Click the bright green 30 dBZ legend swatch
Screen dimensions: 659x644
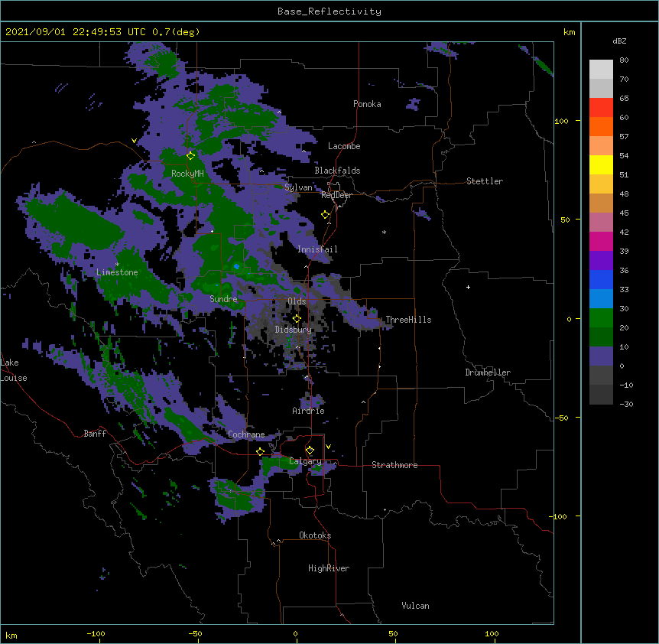[601, 318]
